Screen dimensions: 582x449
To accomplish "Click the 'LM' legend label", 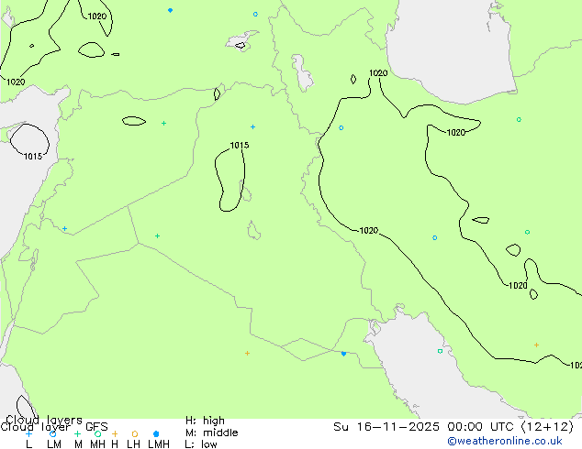I will 54,444.
